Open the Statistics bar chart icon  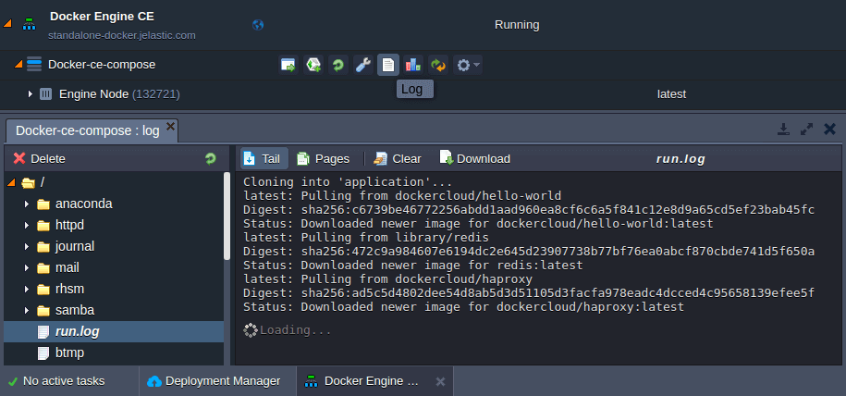(x=413, y=65)
